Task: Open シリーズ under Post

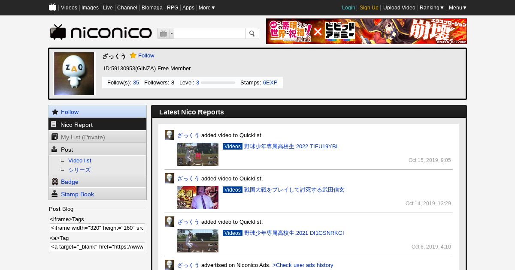Action: coord(79,170)
